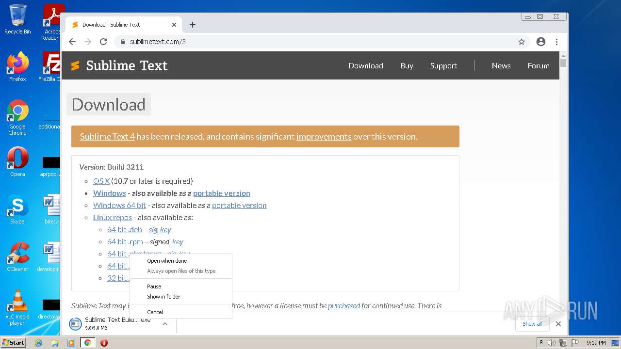Open the Buy nav item
This screenshot has width=621, height=349.
[407, 65]
